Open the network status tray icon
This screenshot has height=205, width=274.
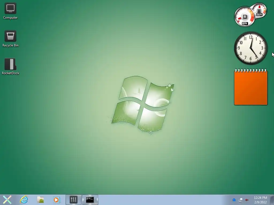[x=241, y=200]
